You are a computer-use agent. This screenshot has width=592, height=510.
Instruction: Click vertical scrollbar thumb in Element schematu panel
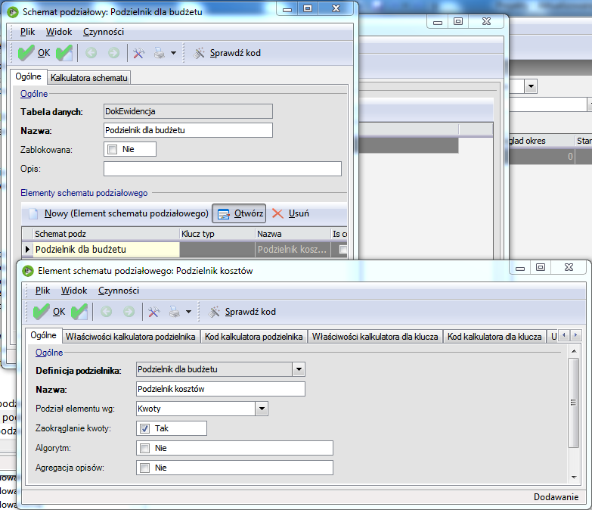tap(574, 403)
